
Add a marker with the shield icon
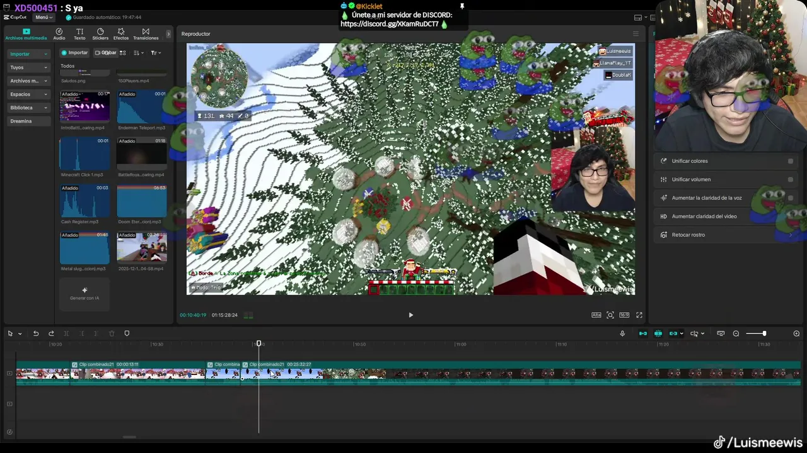click(127, 333)
